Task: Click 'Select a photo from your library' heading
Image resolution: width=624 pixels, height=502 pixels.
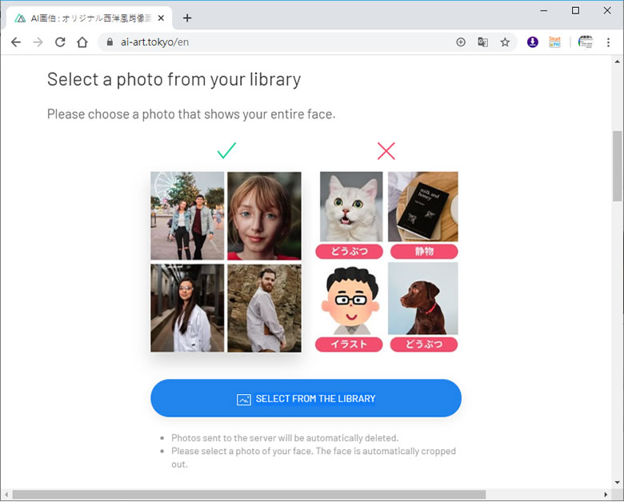Action: tap(174, 79)
